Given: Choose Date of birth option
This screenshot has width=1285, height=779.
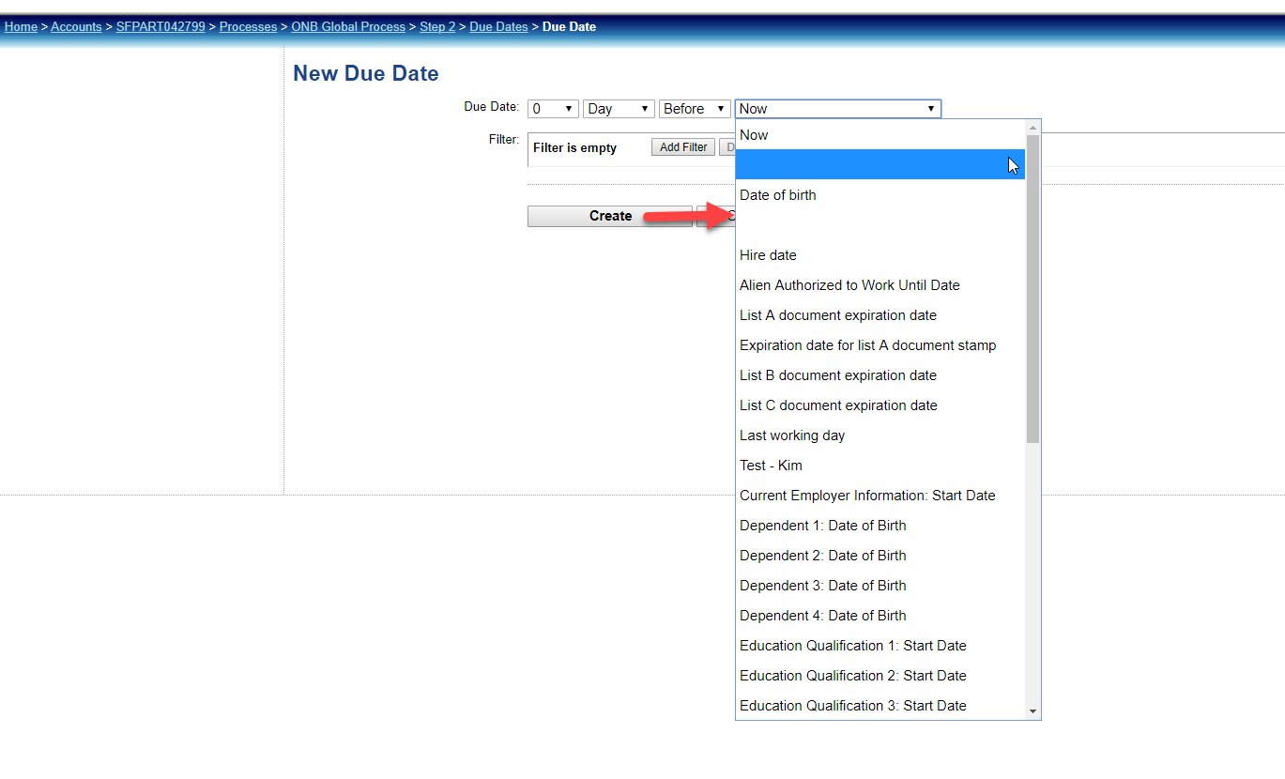Looking at the screenshot, I should (x=880, y=195).
